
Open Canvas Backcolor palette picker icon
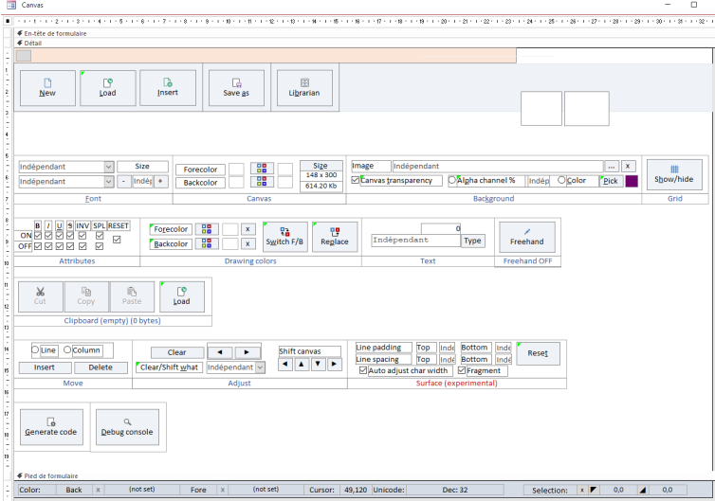262,182
